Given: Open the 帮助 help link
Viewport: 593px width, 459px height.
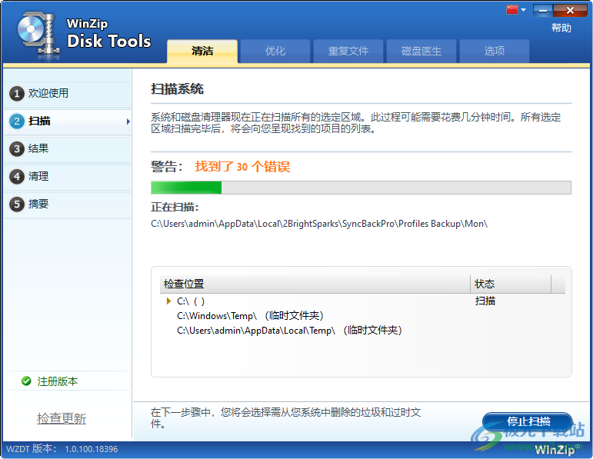Looking at the screenshot, I should (561, 28).
